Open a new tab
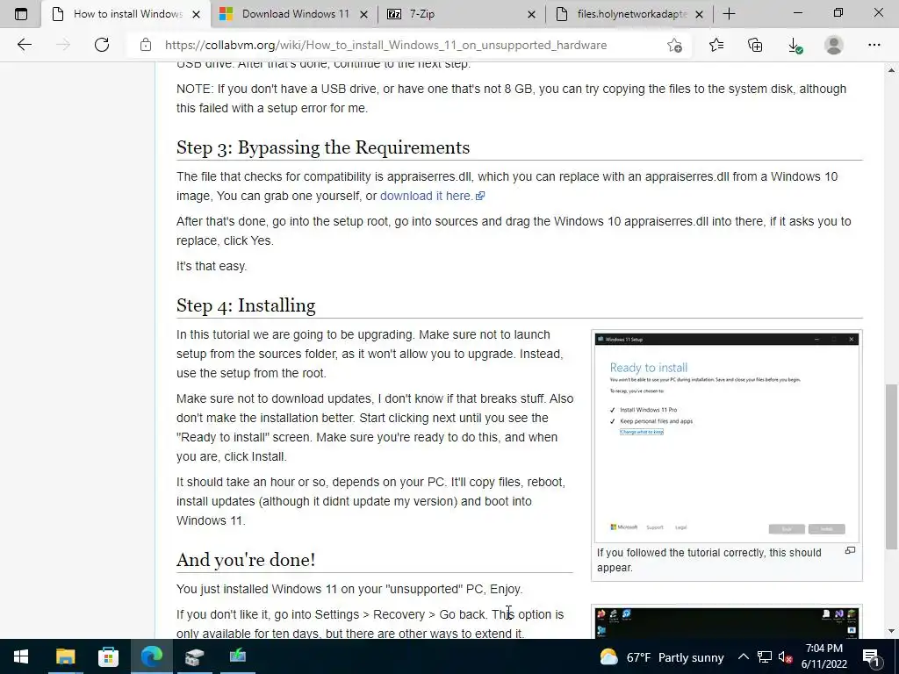Screen dimensions: 899x674 (729, 14)
